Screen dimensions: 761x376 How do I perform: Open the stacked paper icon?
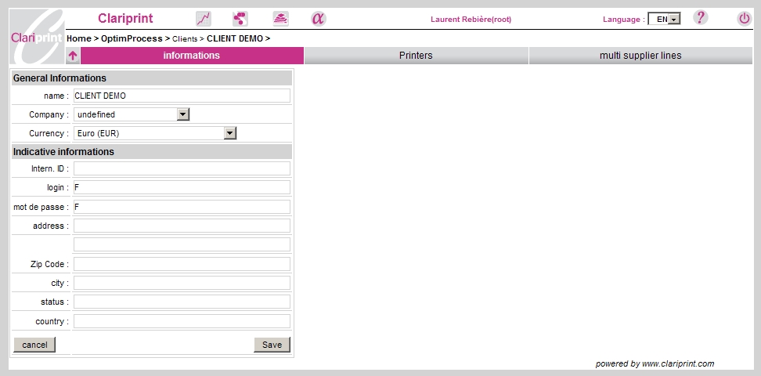280,19
